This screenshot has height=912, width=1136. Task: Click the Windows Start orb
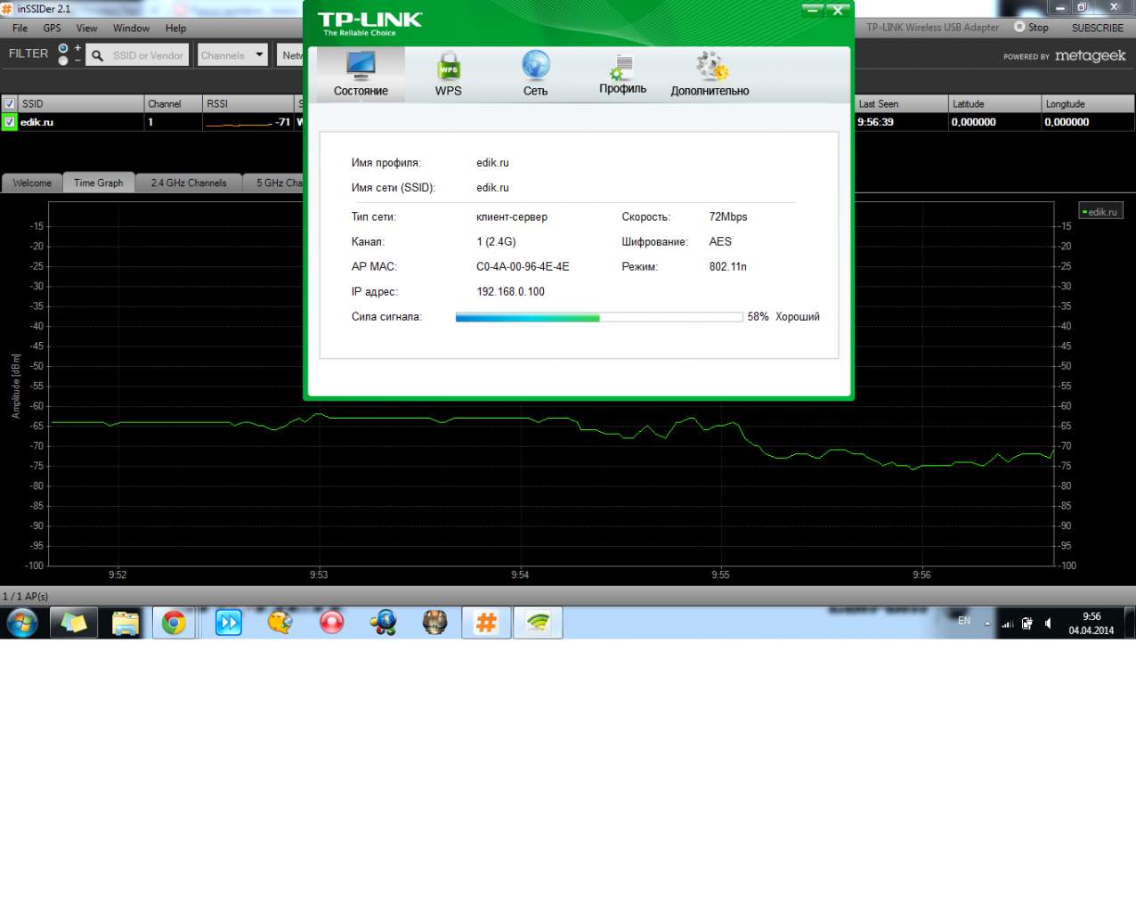point(22,623)
